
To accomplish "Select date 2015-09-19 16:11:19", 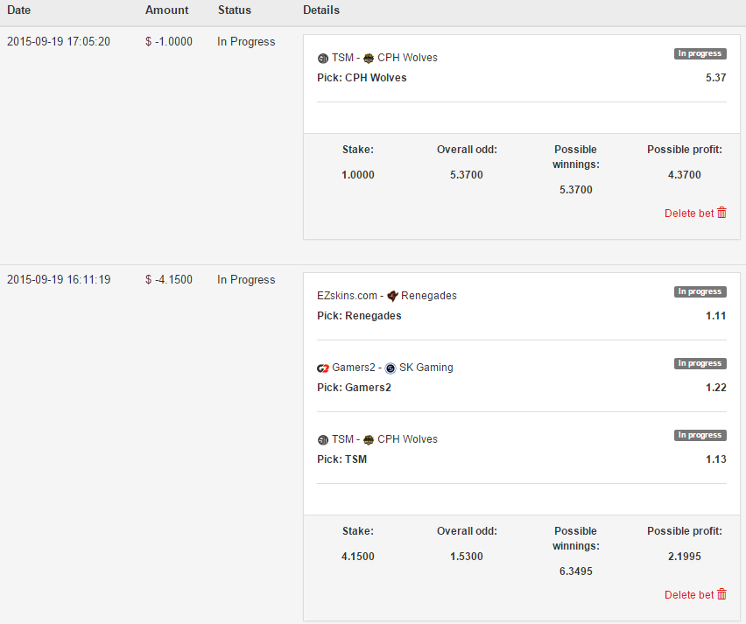I will (59, 279).
